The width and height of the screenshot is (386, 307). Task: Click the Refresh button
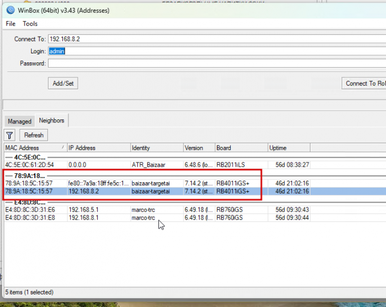pos(34,135)
